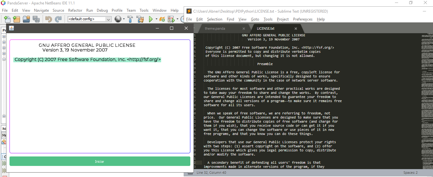Collapse the expanded project tree node

[4, 59]
